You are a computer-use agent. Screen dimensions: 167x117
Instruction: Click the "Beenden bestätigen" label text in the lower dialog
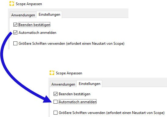pyautogui.click(x=75, y=94)
